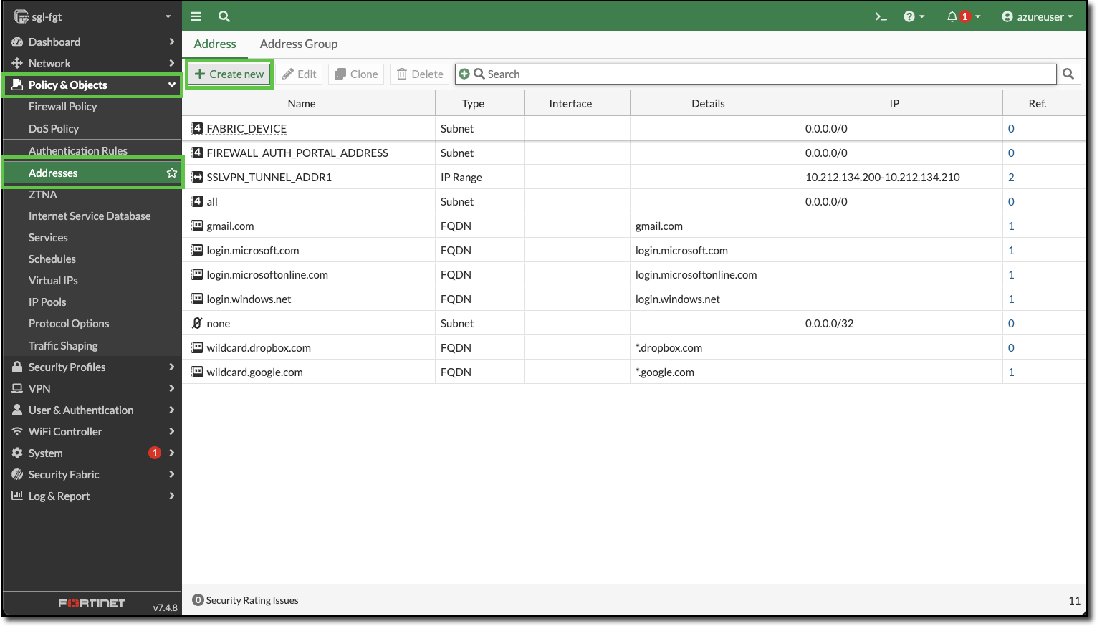Expand the System sidebar section
Screen dimensions: 1097x626
tap(46, 453)
